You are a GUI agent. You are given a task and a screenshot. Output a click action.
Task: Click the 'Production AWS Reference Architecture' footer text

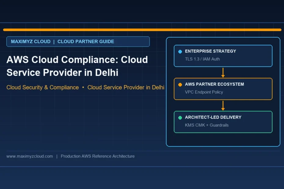coord(98,156)
